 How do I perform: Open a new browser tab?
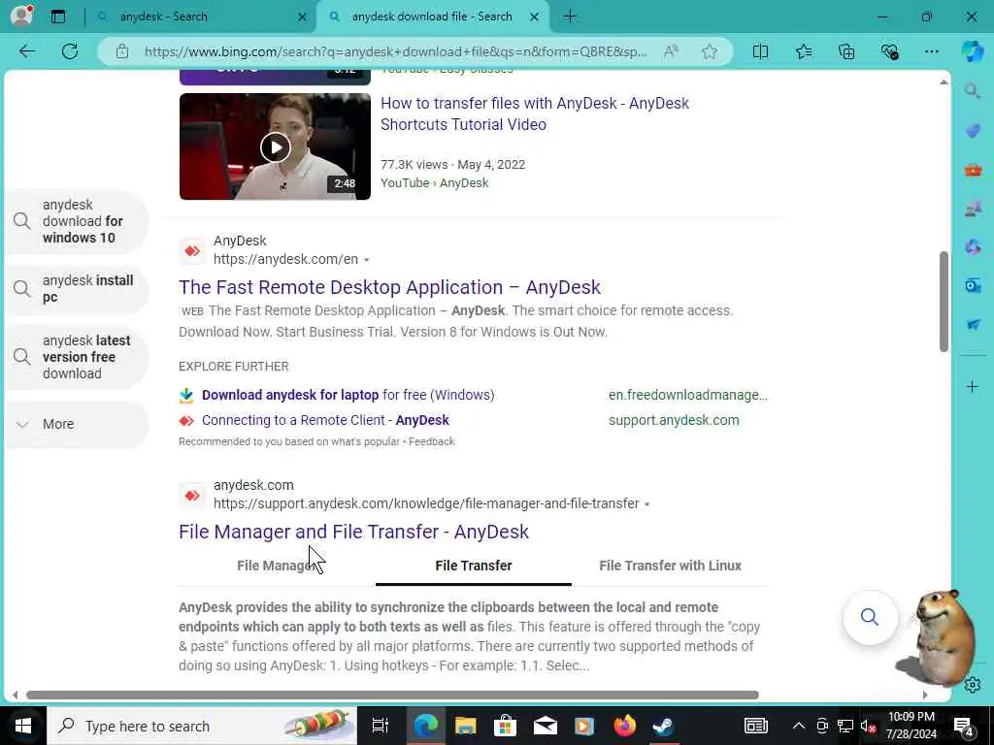[570, 16]
